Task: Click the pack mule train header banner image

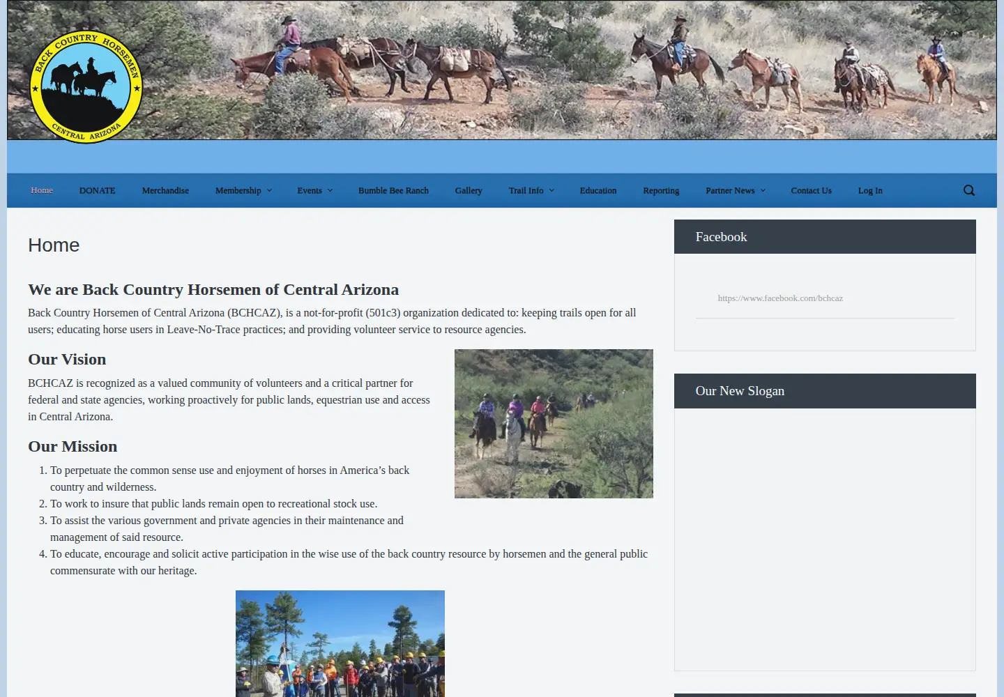Action: pyautogui.click(x=502, y=70)
